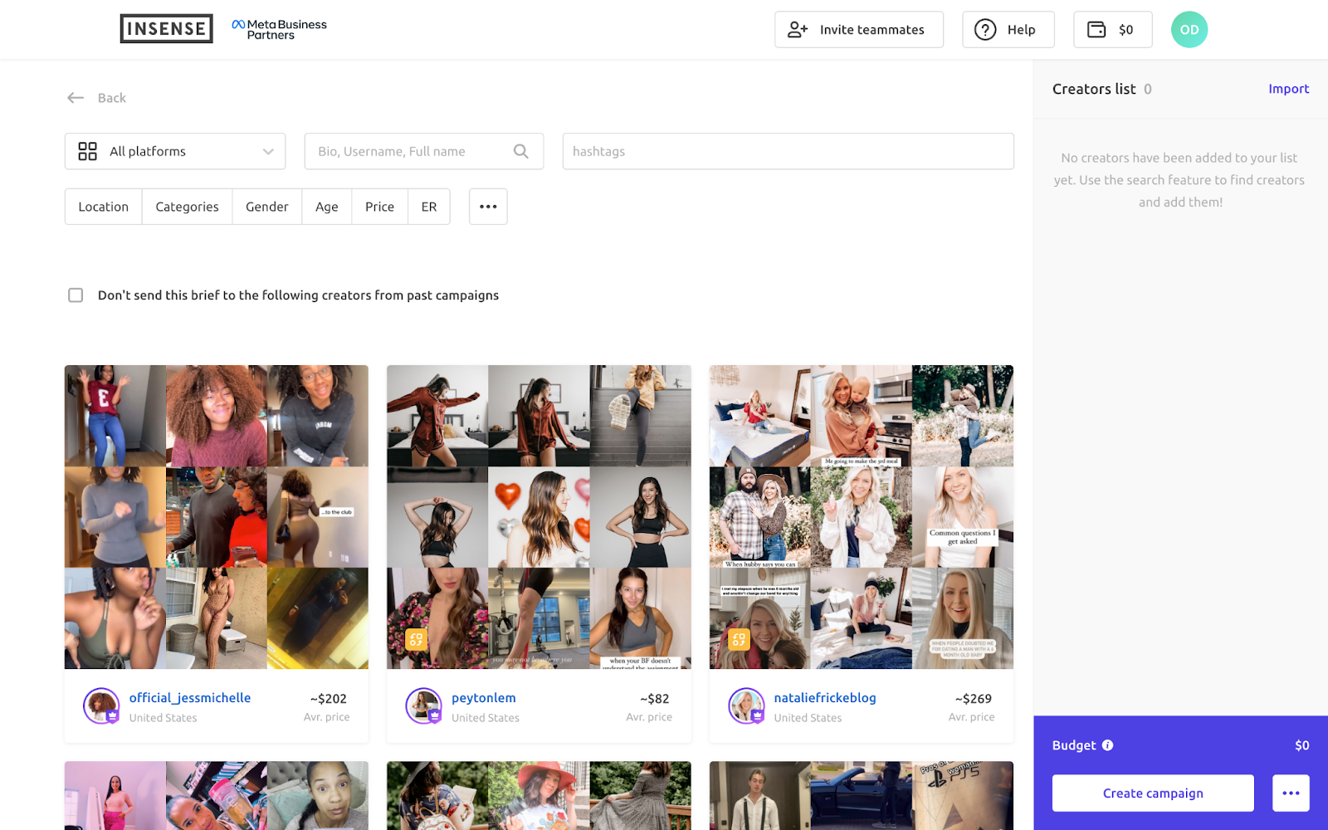Open campaign options ellipsis beside Create campaign
Image resolution: width=1328 pixels, height=830 pixels.
(x=1291, y=793)
